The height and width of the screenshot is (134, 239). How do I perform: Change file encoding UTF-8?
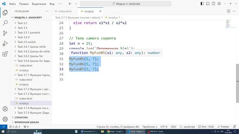coord(164,127)
